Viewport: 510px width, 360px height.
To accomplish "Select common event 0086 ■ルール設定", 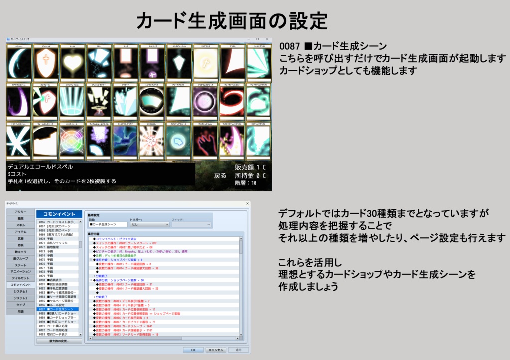I will pos(55,306).
